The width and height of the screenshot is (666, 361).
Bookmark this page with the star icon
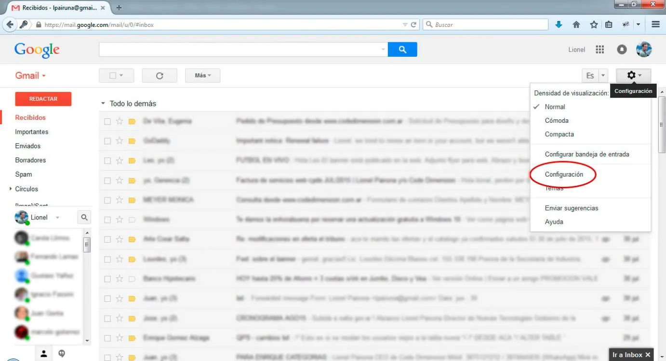pos(594,25)
